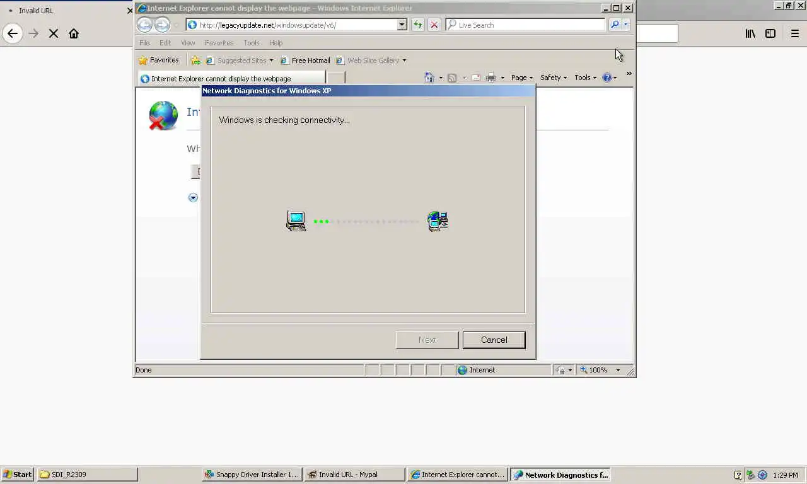
Task: Switch to Snappy Driver Installer taskbar button
Action: coord(252,475)
